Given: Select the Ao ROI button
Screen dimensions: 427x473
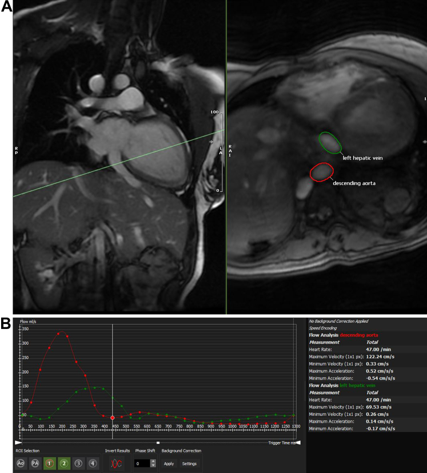Looking at the screenshot, I should pyautogui.click(x=21, y=463).
